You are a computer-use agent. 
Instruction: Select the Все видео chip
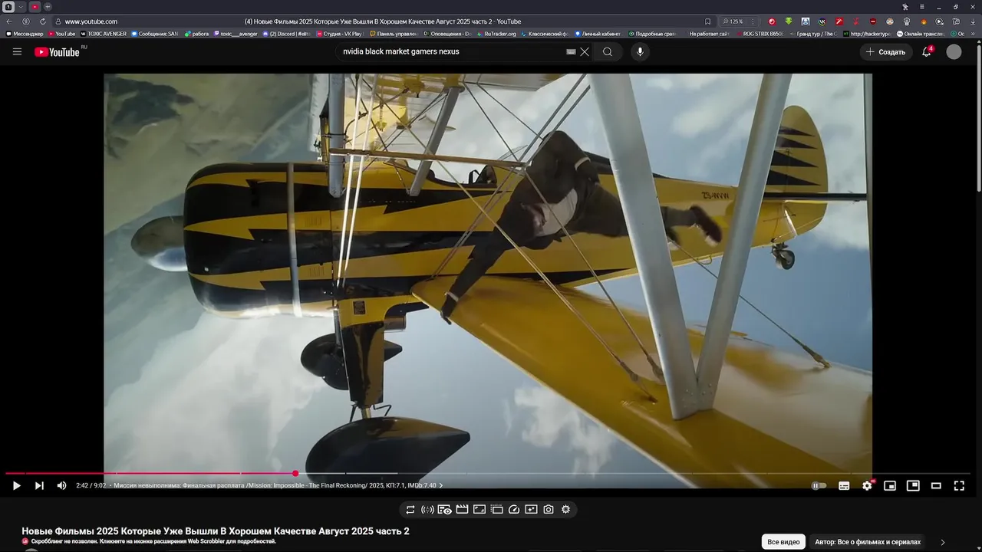[783, 542]
